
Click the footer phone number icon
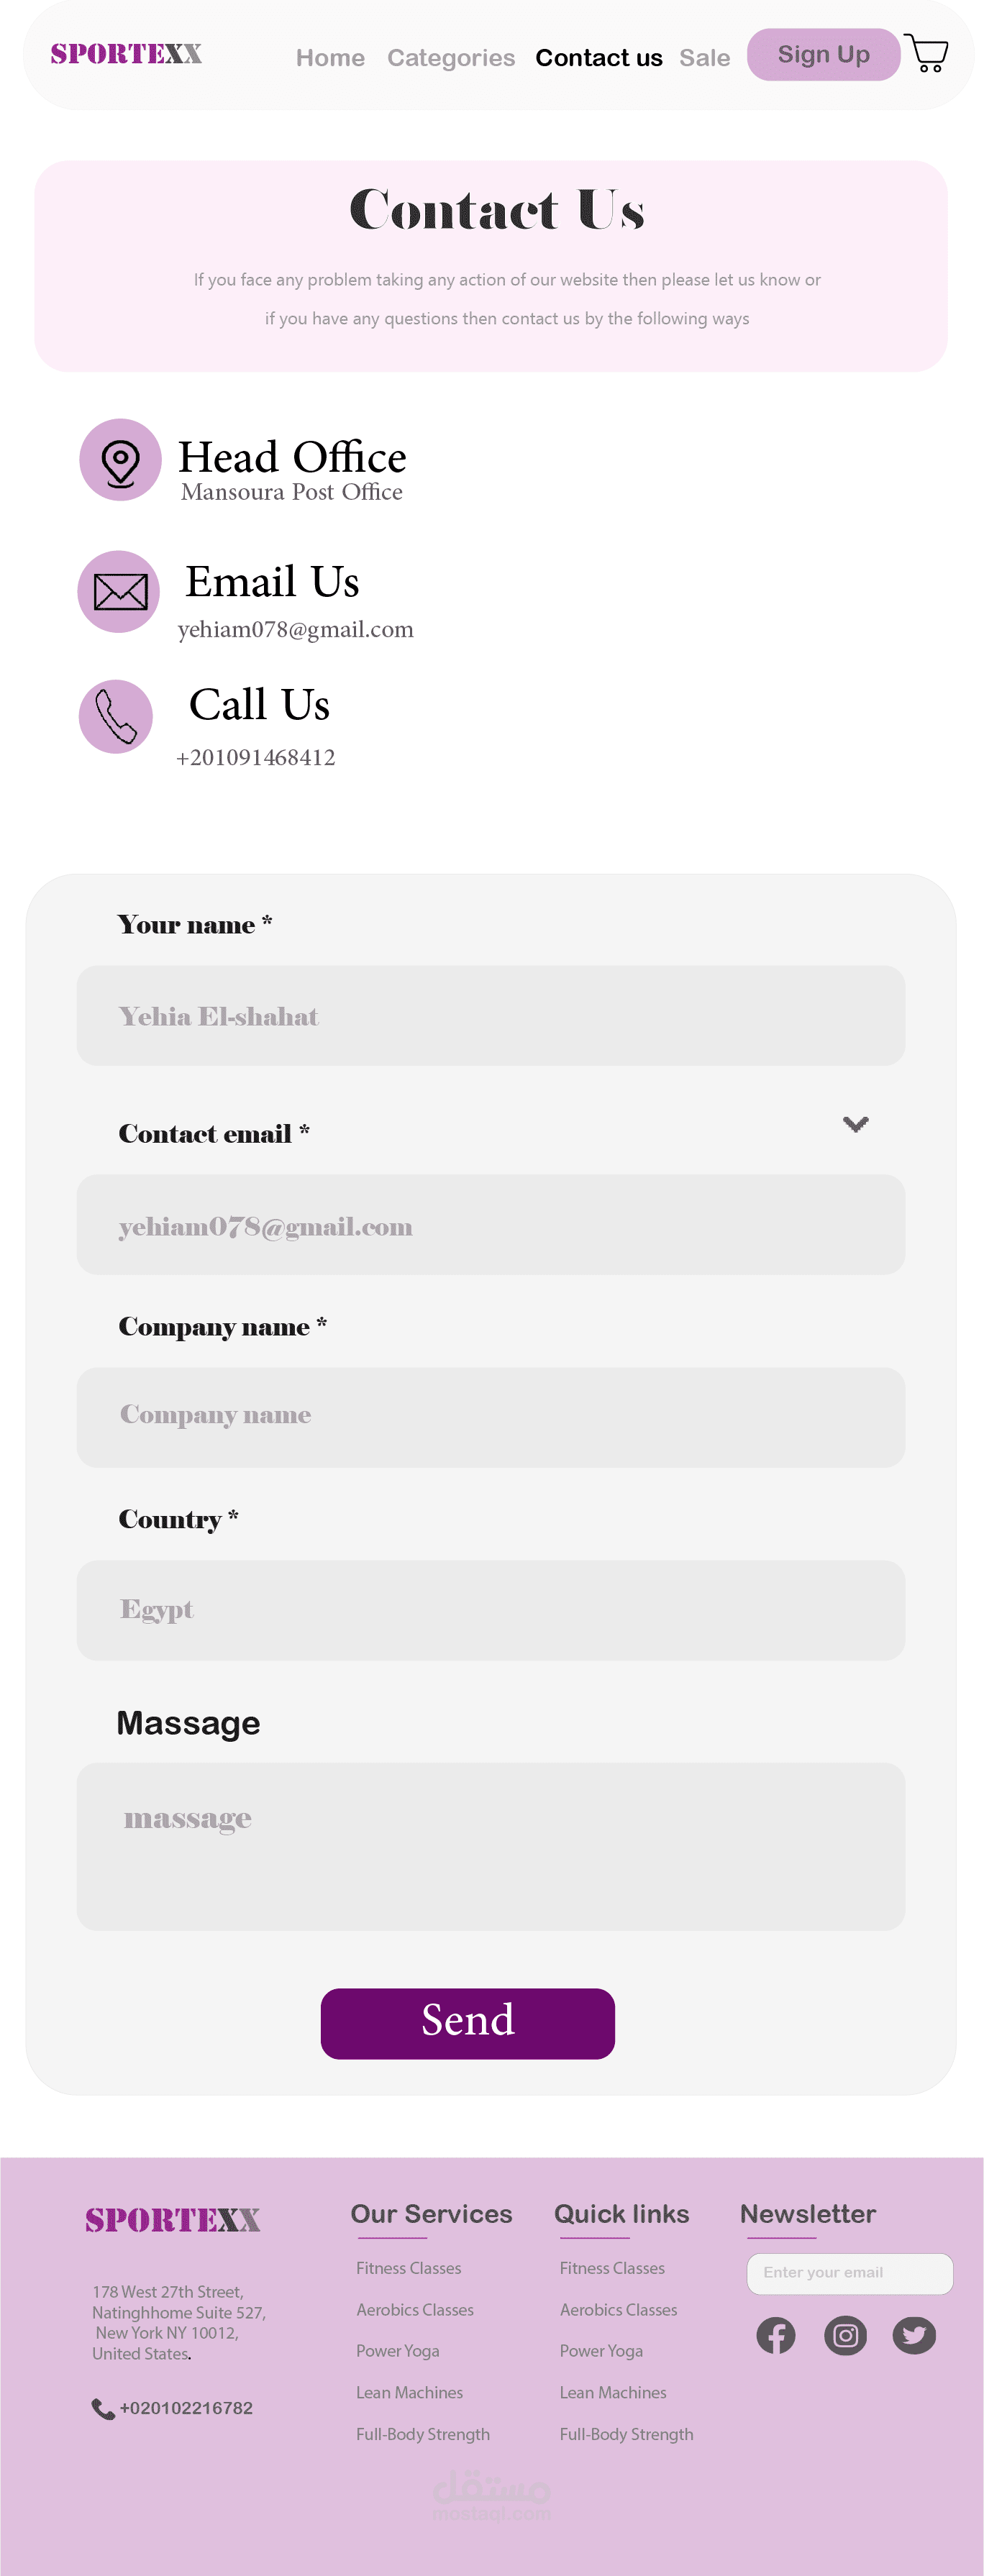103,2409
